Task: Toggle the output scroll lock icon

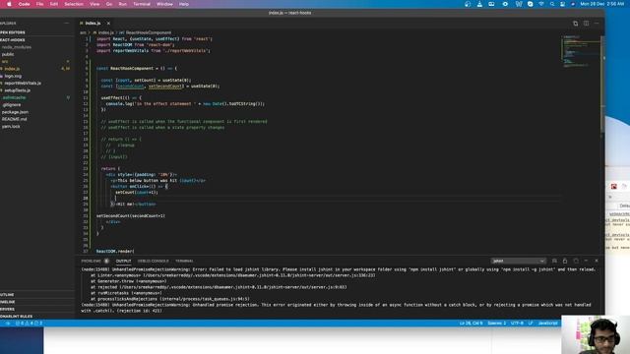Action: click(565, 261)
